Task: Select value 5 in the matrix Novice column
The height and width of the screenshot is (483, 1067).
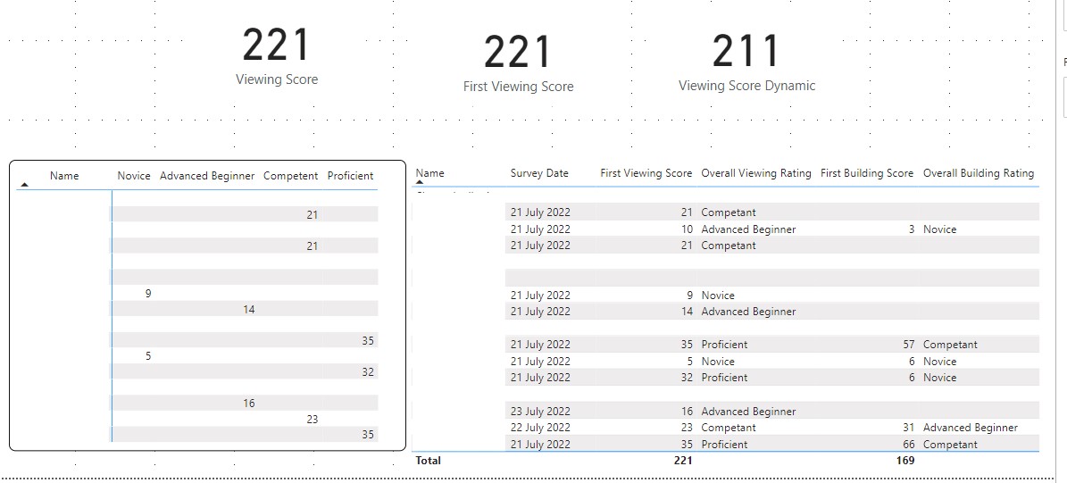Action: point(147,356)
